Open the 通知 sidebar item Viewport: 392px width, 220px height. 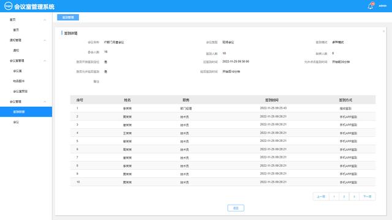(x=16, y=50)
